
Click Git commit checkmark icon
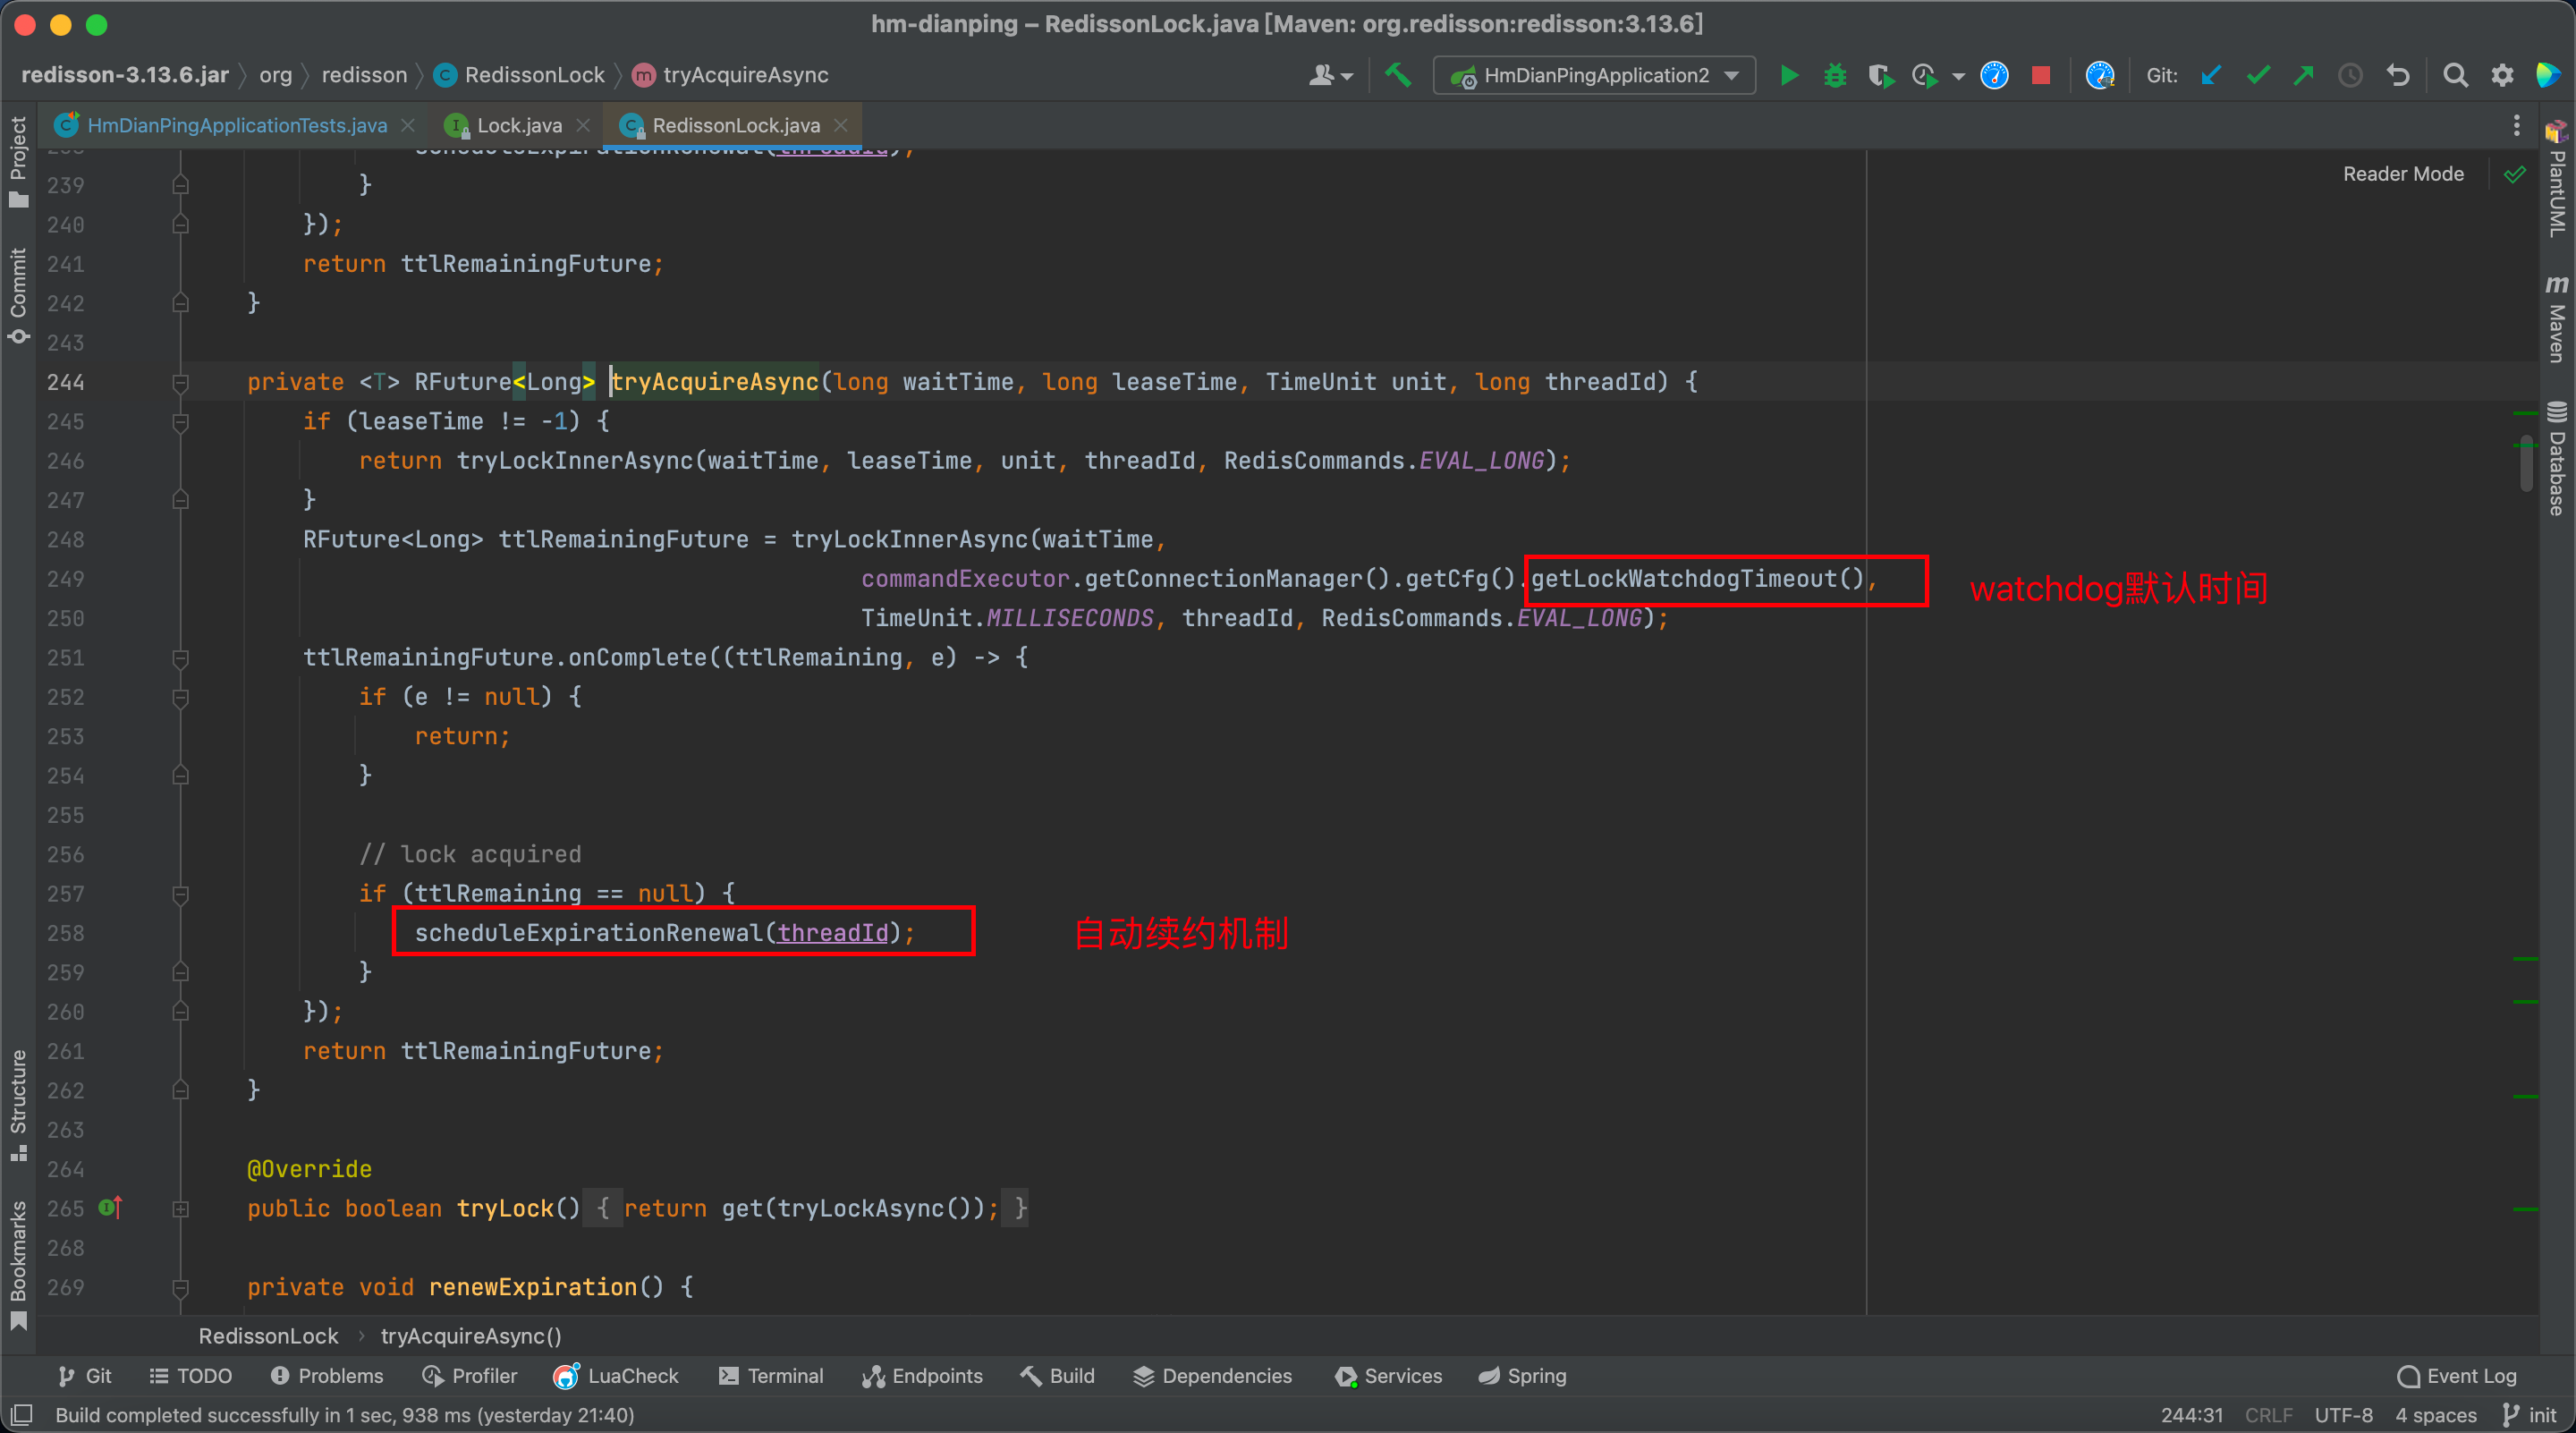click(2258, 75)
